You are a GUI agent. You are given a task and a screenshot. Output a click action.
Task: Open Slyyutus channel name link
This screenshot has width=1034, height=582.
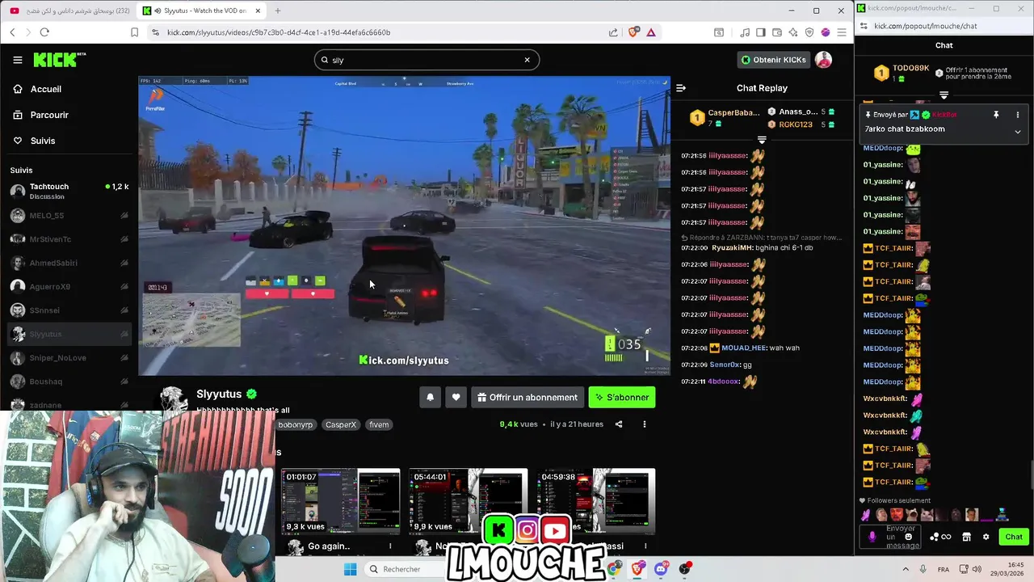[219, 394]
